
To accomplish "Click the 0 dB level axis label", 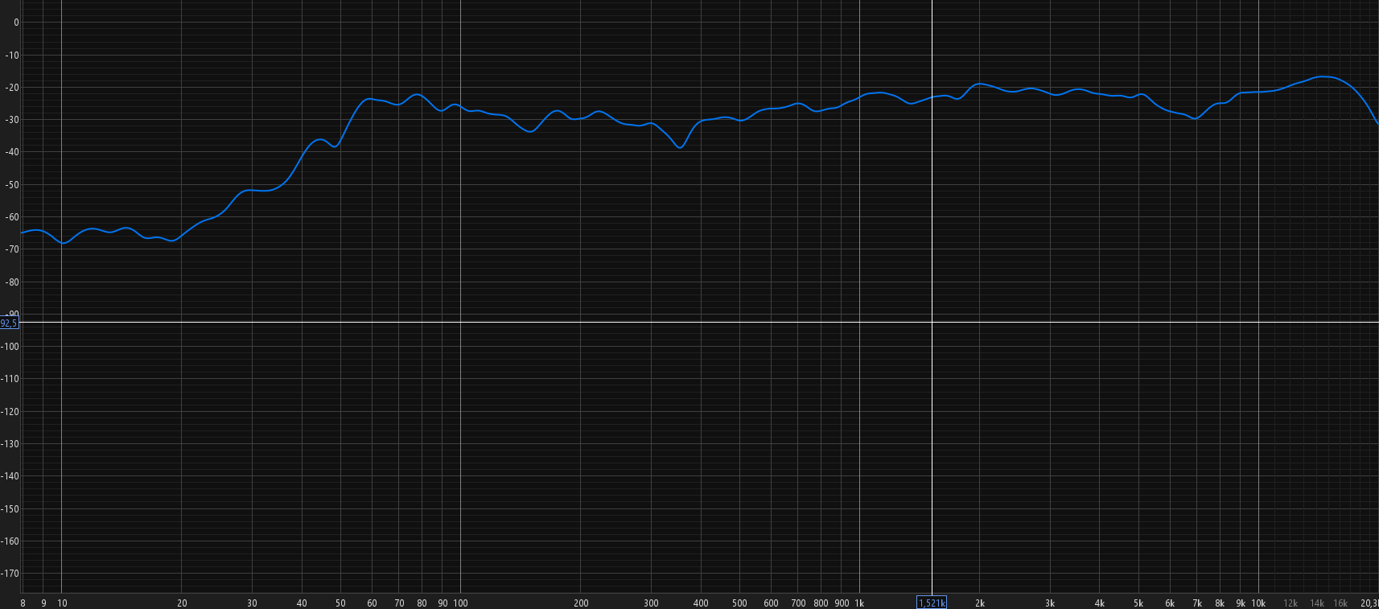I will coord(16,23).
